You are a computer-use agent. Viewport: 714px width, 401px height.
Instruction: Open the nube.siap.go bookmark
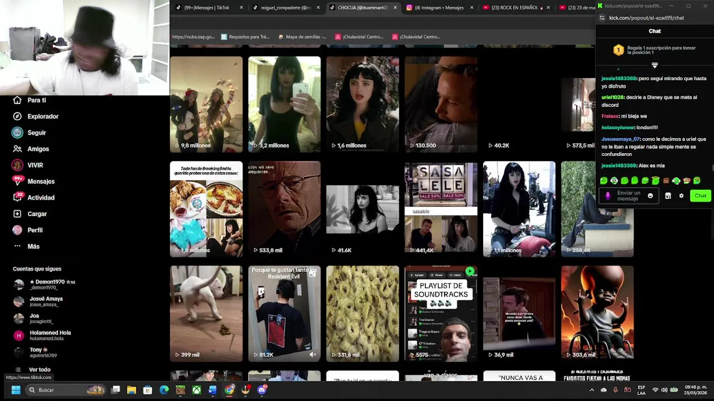[193, 37]
